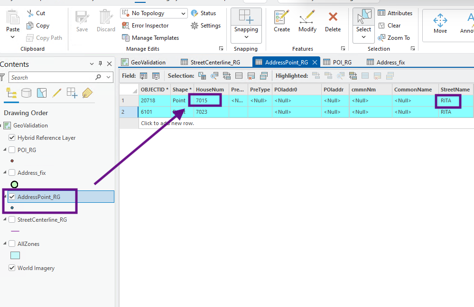Open the No Topology dropdown
Viewport: 474px width, 307px height.
coord(183,13)
